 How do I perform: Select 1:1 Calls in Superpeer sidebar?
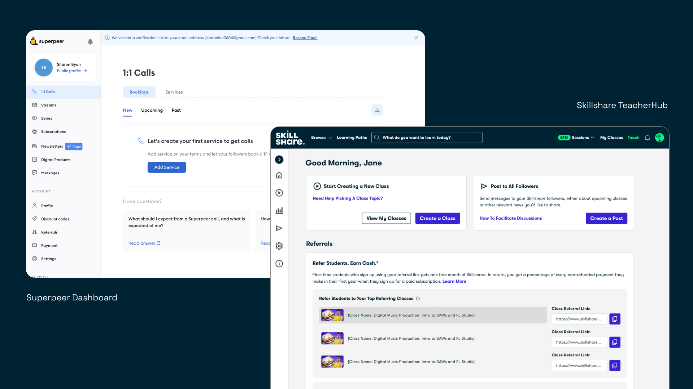(x=64, y=92)
